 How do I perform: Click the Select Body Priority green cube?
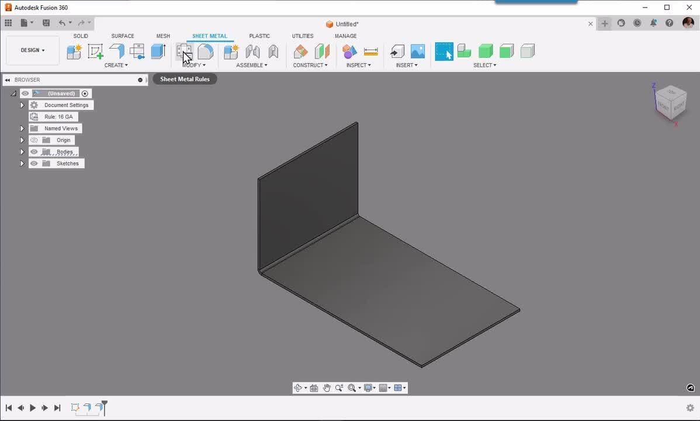[486, 51]
